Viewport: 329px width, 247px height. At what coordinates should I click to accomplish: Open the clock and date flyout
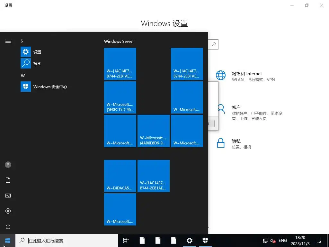pos(300,241)
